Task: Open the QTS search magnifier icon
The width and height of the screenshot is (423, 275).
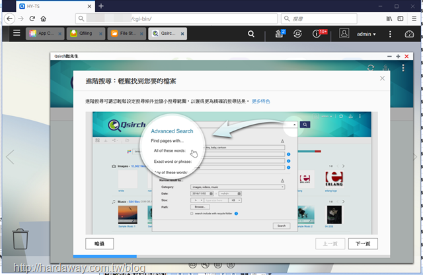Action: point(251,34)
